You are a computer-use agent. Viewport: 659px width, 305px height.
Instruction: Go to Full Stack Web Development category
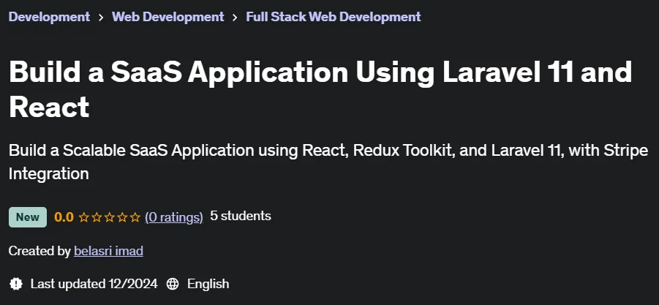(x=334, y=17)
